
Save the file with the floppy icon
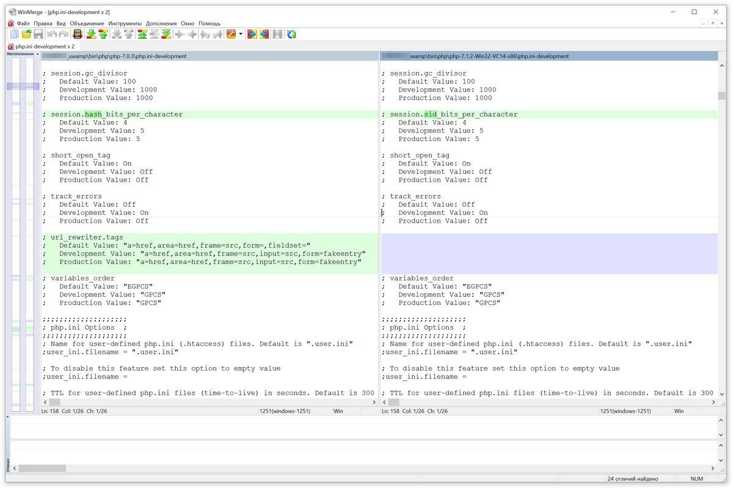pos(38,34)
